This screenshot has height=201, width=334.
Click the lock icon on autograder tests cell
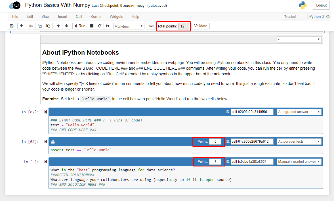click(x=53, y=142)
